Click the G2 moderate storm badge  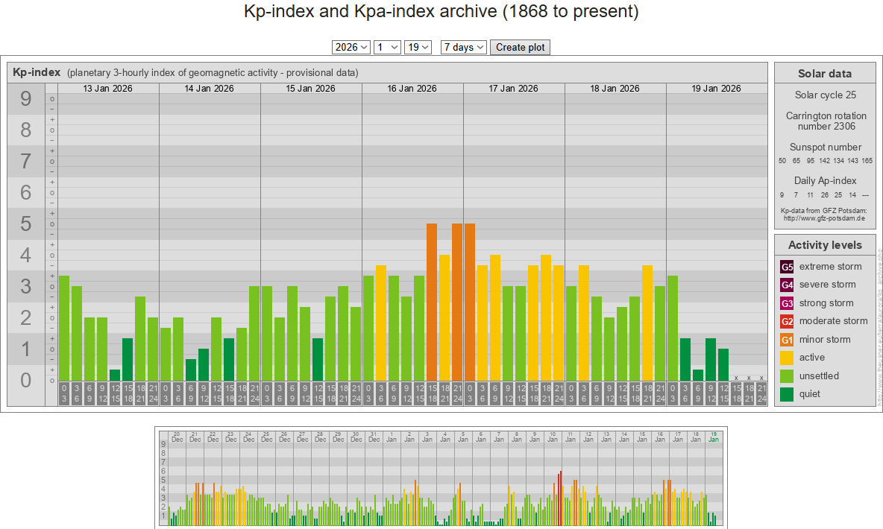coord(787,321)
